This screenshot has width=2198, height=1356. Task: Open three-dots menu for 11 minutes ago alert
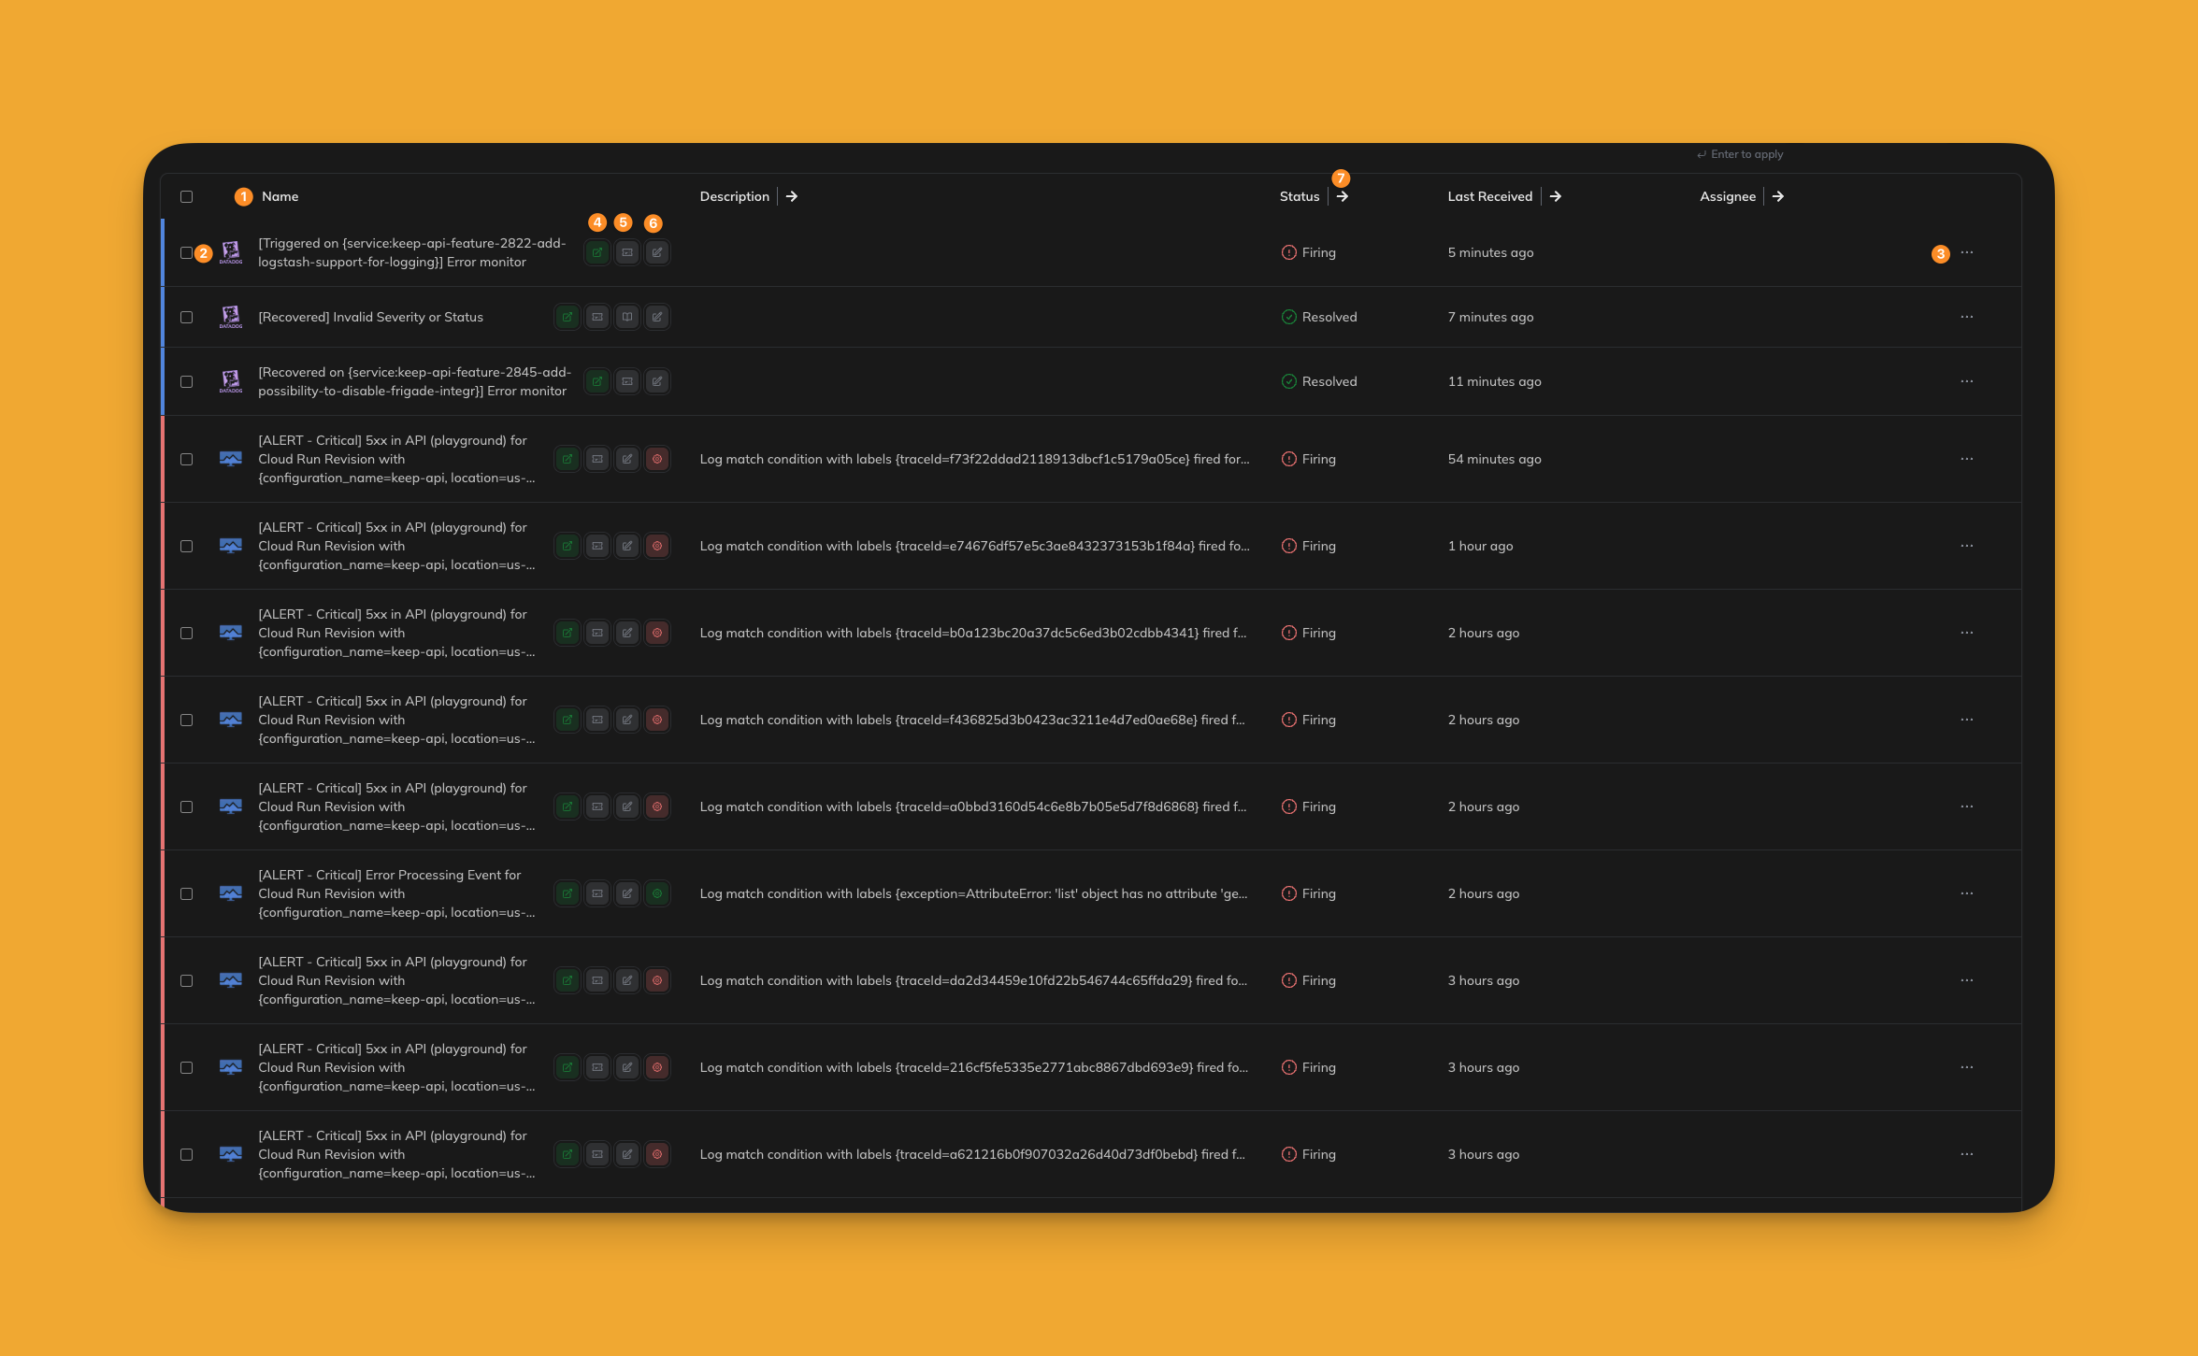(1966, 381)
